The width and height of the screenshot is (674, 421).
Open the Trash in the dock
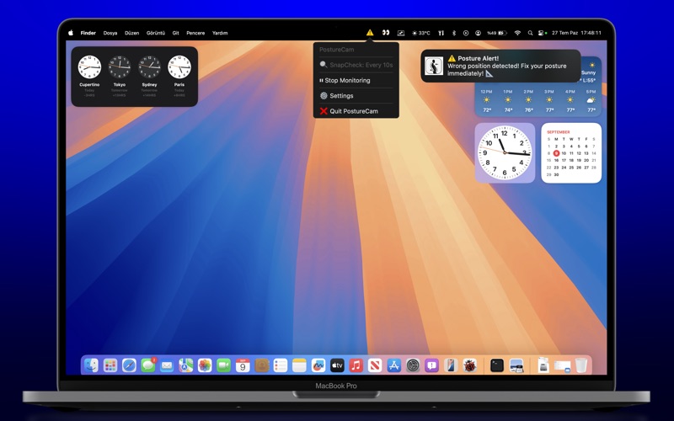581,365
